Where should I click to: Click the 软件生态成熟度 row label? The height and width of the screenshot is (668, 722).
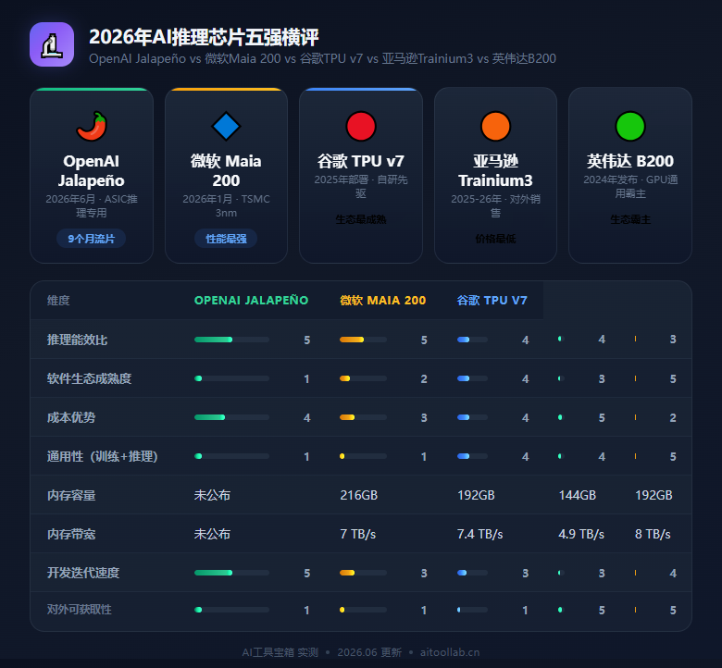(90, 378)
